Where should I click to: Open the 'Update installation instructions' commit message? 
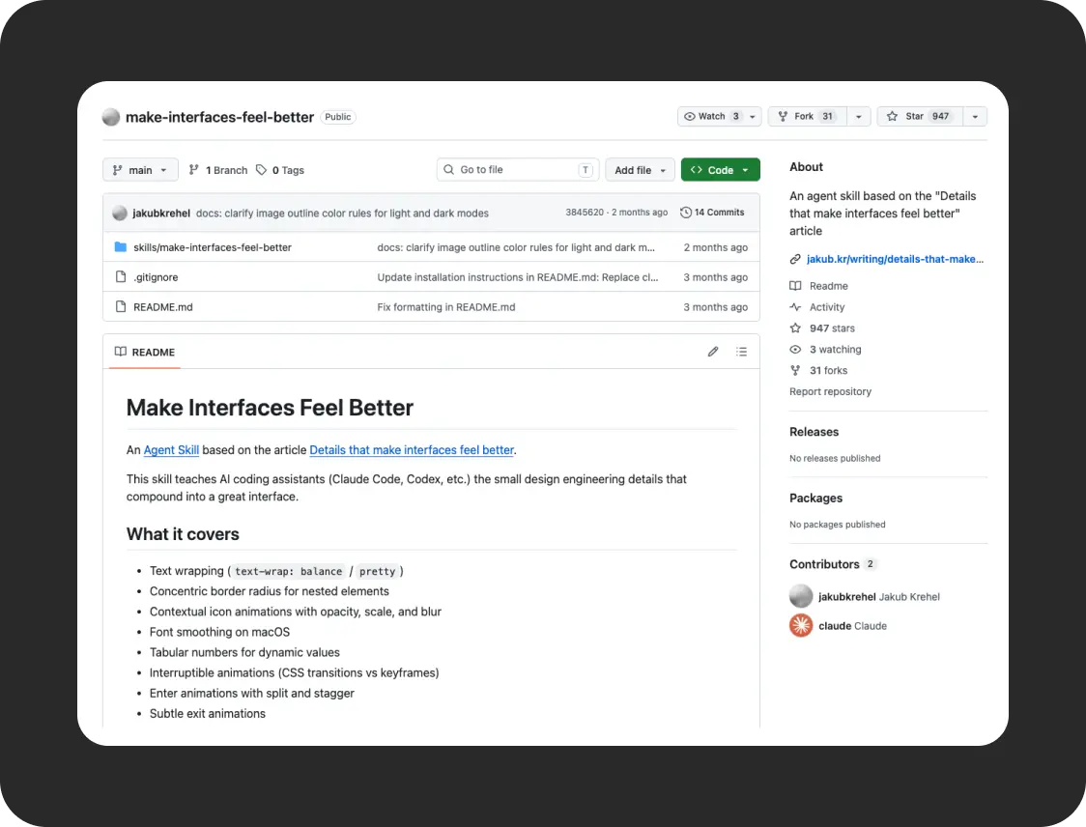517,277
